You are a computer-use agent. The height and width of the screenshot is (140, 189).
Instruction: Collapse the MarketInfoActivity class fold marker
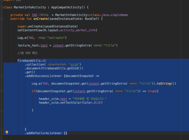[2, 7]
